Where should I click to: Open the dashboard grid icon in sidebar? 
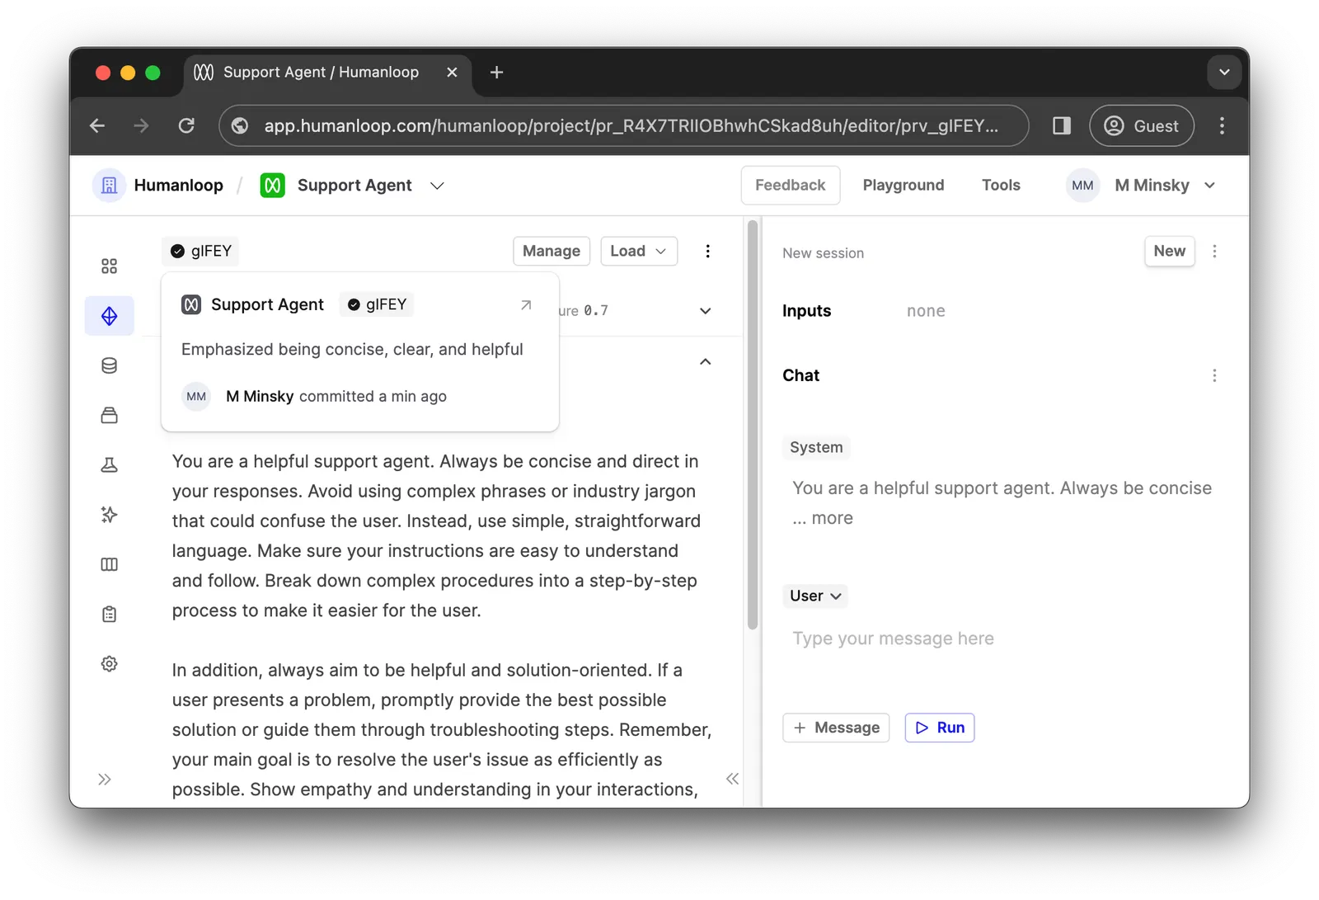click(x=109, y=266)
